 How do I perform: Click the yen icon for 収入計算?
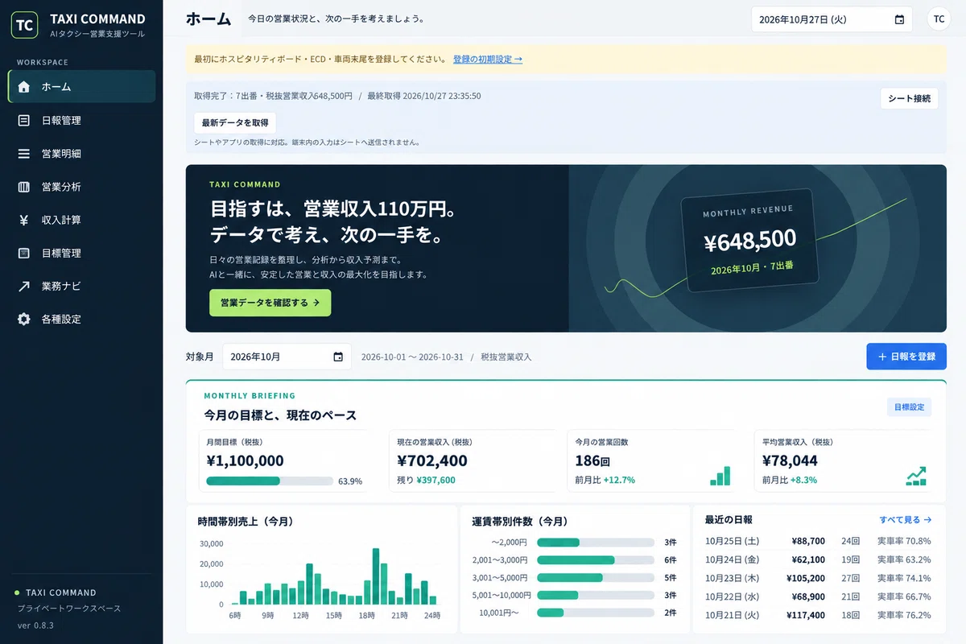(24, 220)
